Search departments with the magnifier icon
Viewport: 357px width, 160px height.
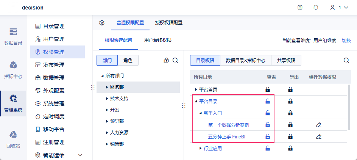pyautogui.click(x=175, y=60)
